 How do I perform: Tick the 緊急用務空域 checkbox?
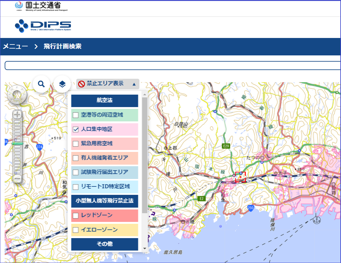pyautogui.click(x=76, y=144)
